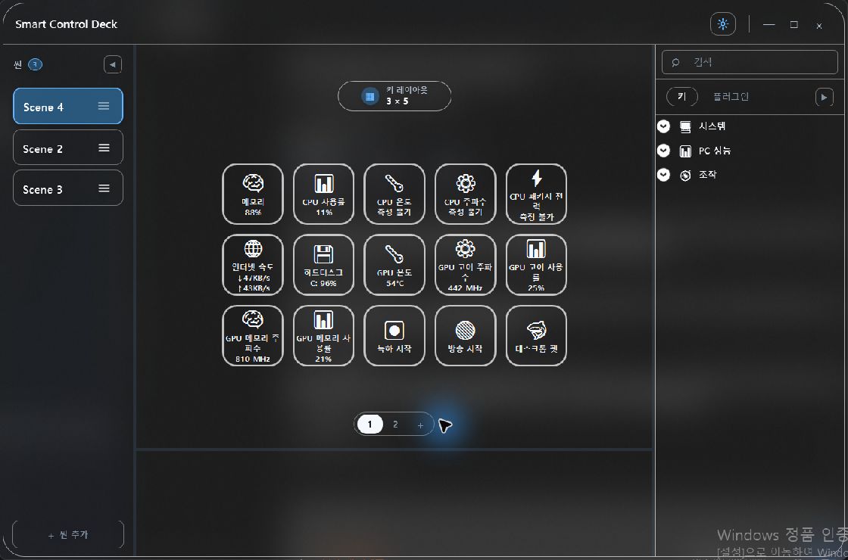Open the brightness settings sun icon
The width and height of the screenshot is (848, 560).
(x=722, y=24)
